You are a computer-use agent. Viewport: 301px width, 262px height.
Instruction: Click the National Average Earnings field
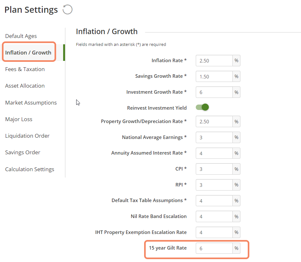click(214, 137)
